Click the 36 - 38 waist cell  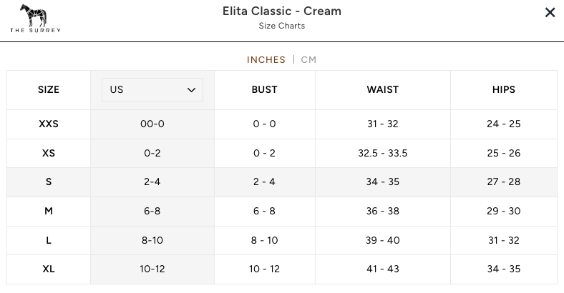(x=382, y=212)
